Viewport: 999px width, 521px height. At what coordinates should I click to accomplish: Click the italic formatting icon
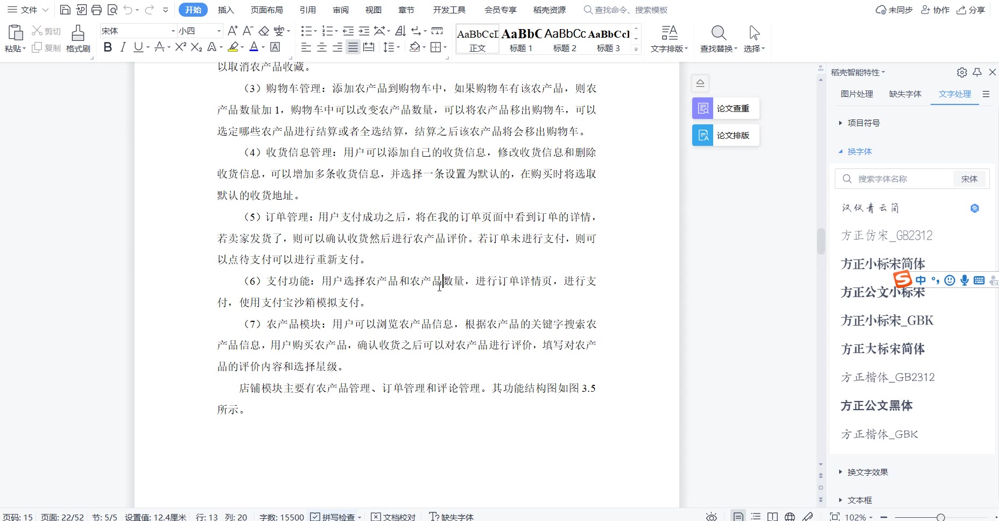click(123, 47)
